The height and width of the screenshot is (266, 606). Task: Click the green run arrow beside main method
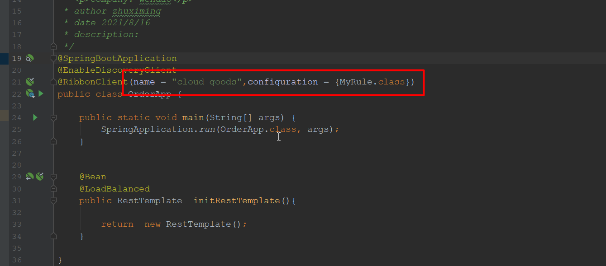click(x=35, y=117)
